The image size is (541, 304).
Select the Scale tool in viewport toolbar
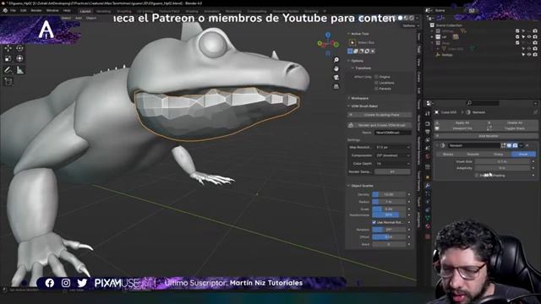tap(8, 58)
